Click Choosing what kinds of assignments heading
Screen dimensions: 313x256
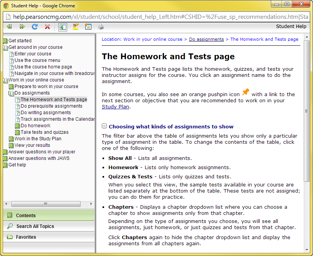[171, 126]
